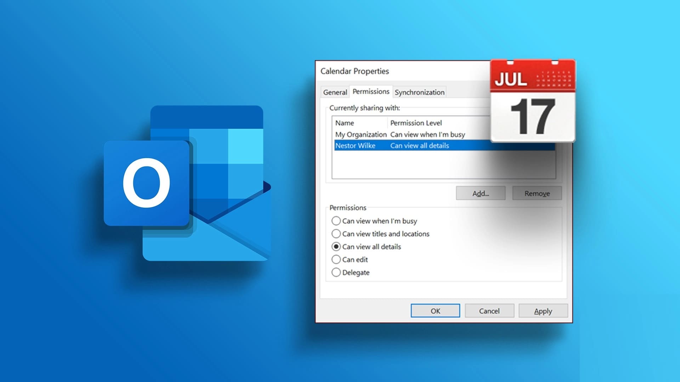
Task: Open the Synchronization tab
Action: pyautogui.click(x=419, y=92)
